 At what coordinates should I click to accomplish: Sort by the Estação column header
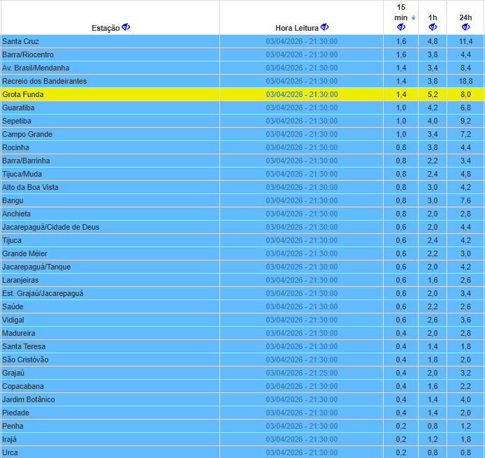tap(106, 28)
